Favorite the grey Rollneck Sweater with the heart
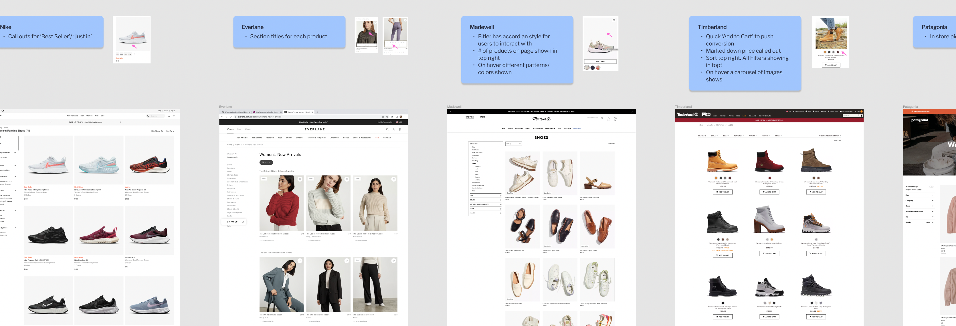The image size is (956, 326). click(x=347, y=179)
